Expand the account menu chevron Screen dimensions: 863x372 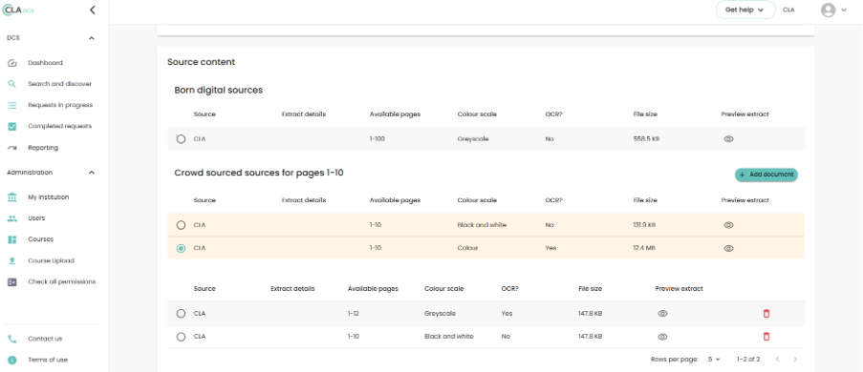[x=844, y=10]
